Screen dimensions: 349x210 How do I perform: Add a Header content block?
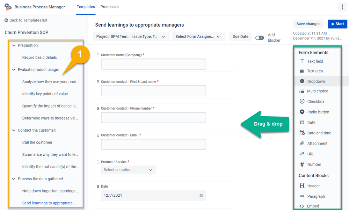314,185
